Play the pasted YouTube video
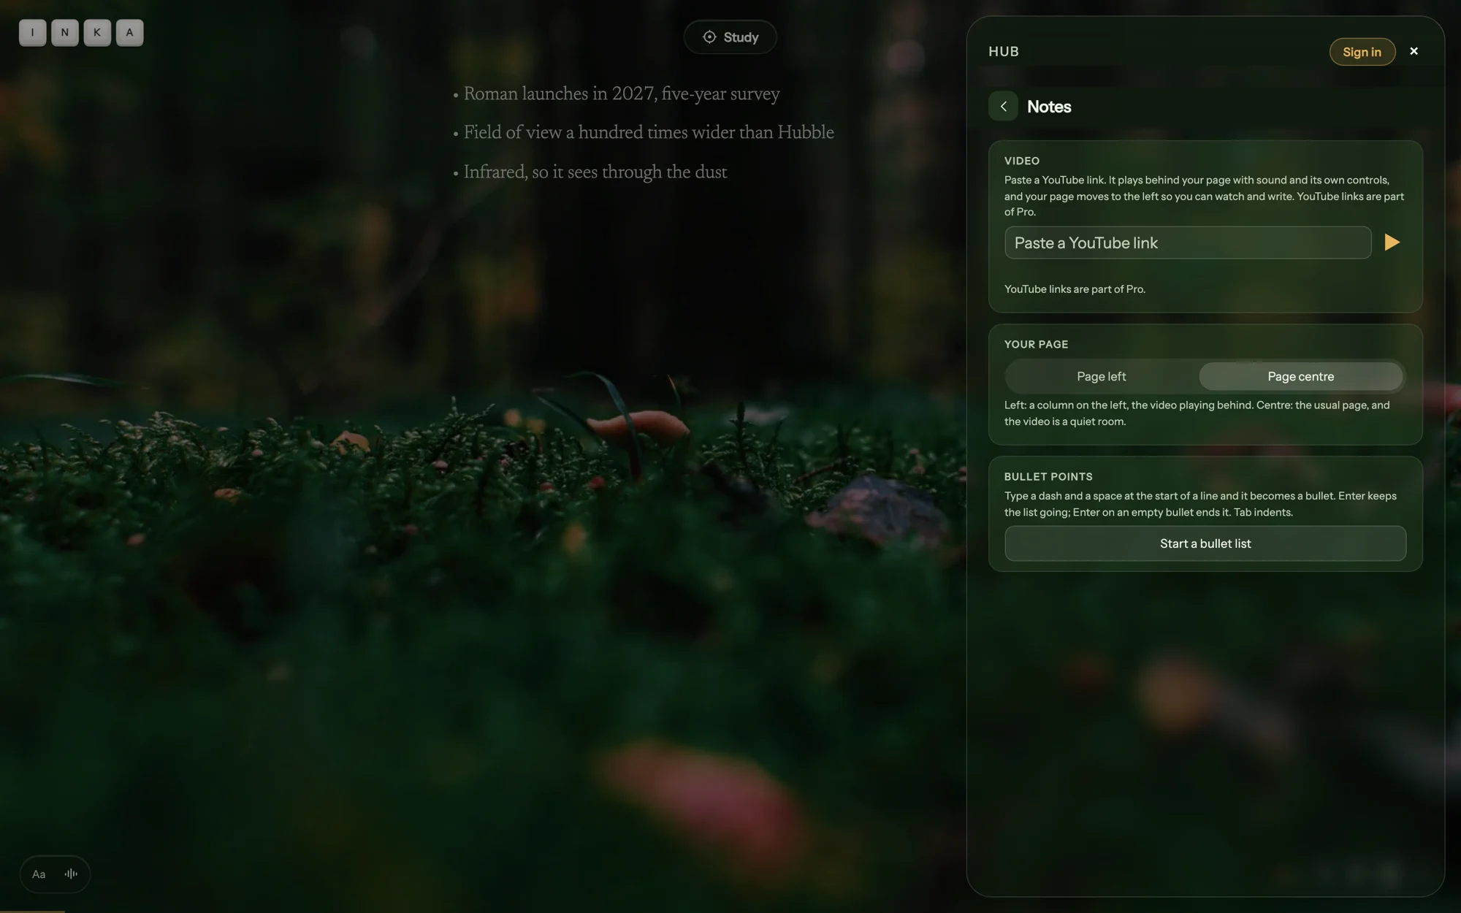Screen dimensions: 1461x913 (x=1392, y=242)
